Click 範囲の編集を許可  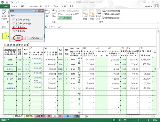click(x=111, y=14)
